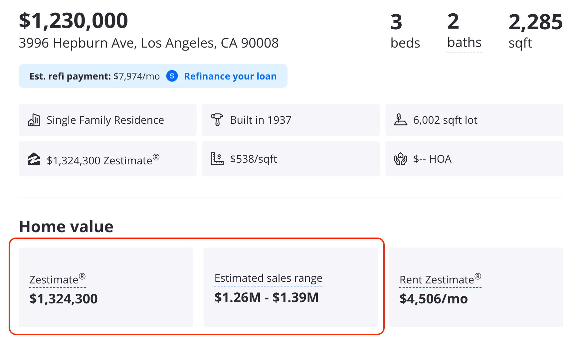
Task: Click the $4,506/mo rent estimate value
Action: [x=433, y=299]
